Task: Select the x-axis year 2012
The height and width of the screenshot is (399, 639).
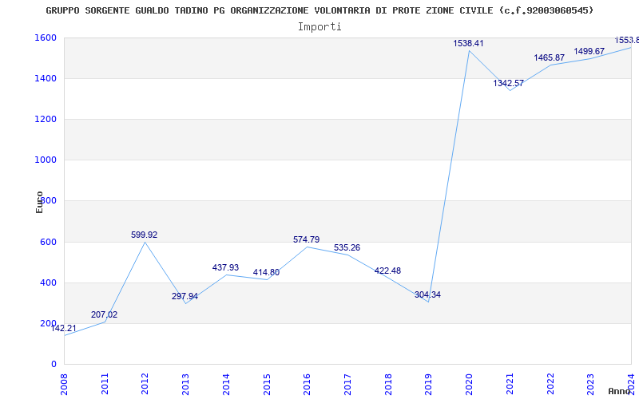Action: 145,385
